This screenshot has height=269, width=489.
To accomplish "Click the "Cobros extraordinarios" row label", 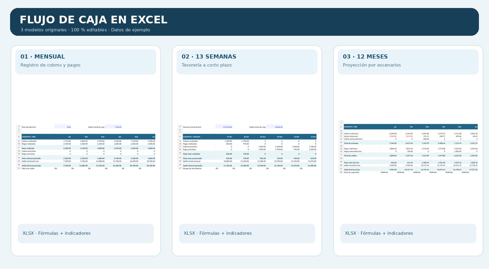I will coord(353,139).
